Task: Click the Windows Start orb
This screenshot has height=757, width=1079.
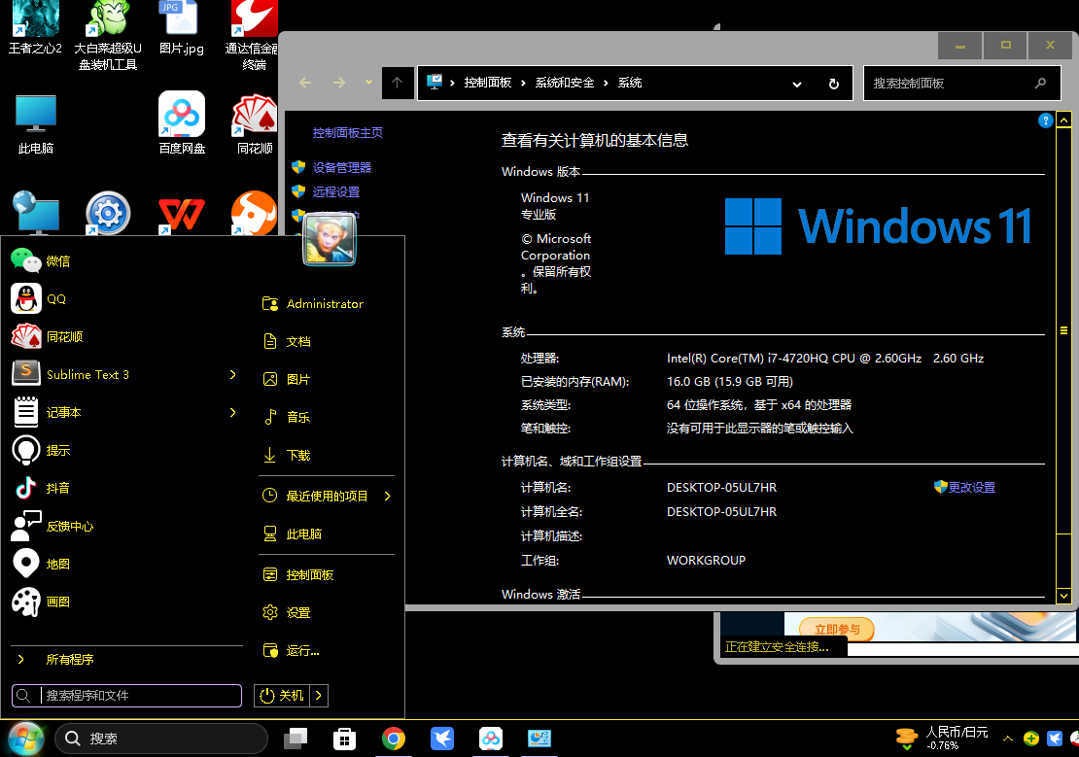Action: click(26, 740)
